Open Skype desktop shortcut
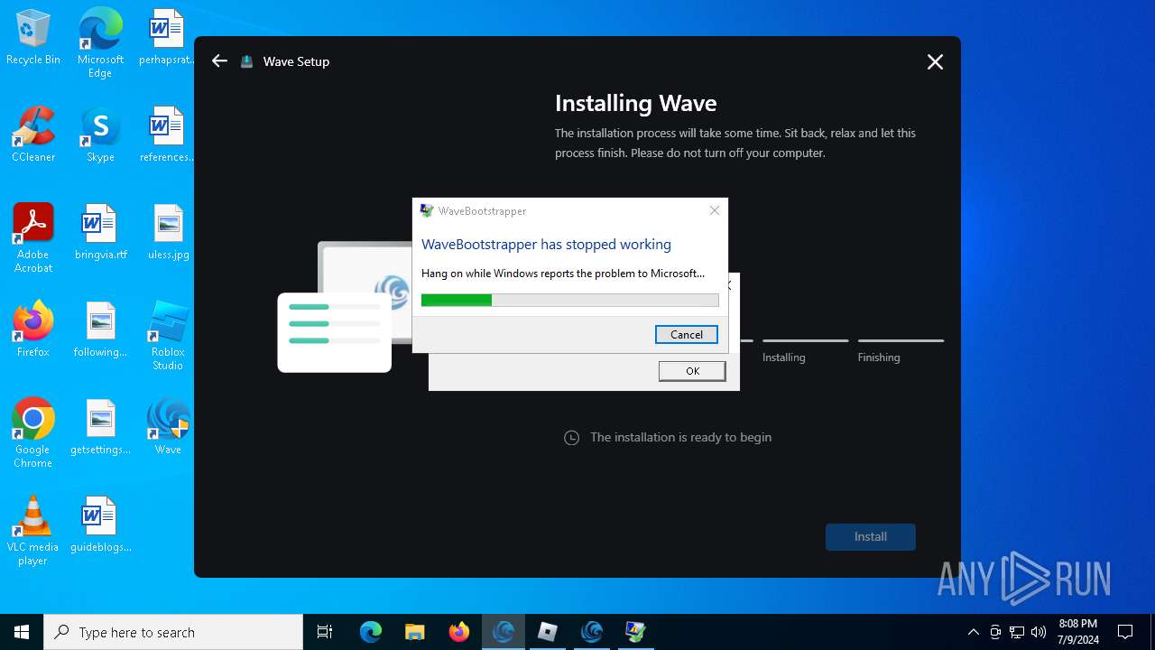 [100, 135]
